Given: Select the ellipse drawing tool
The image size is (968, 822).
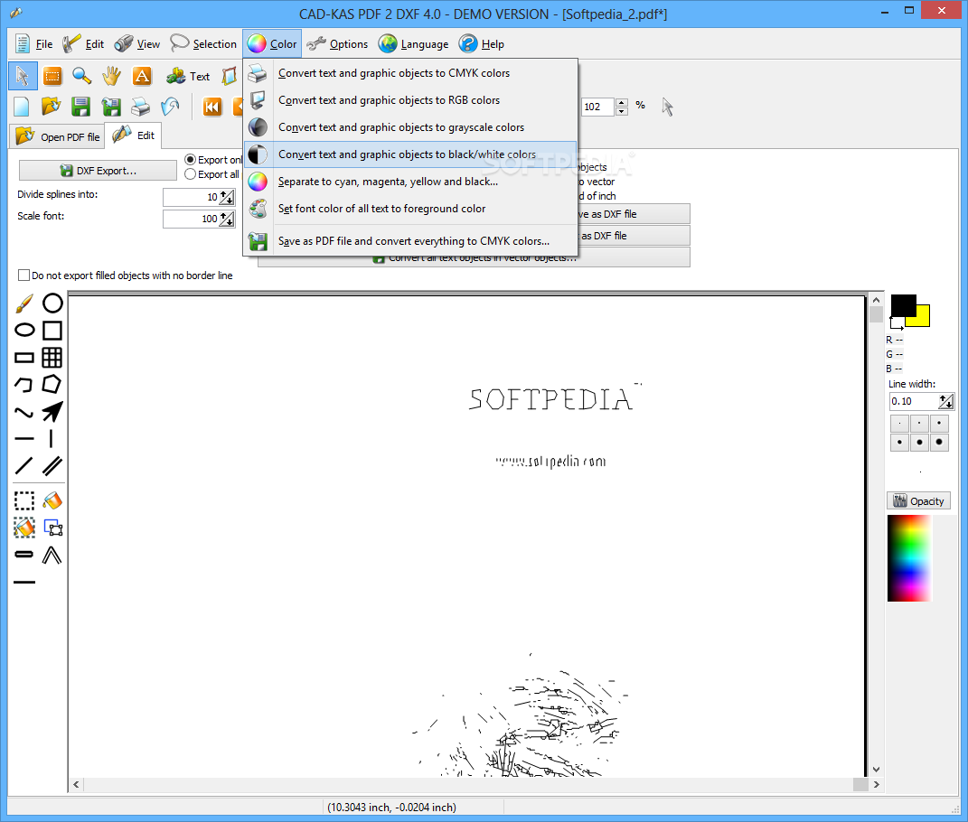Looking at the screenshot, I should click(24, 331).
